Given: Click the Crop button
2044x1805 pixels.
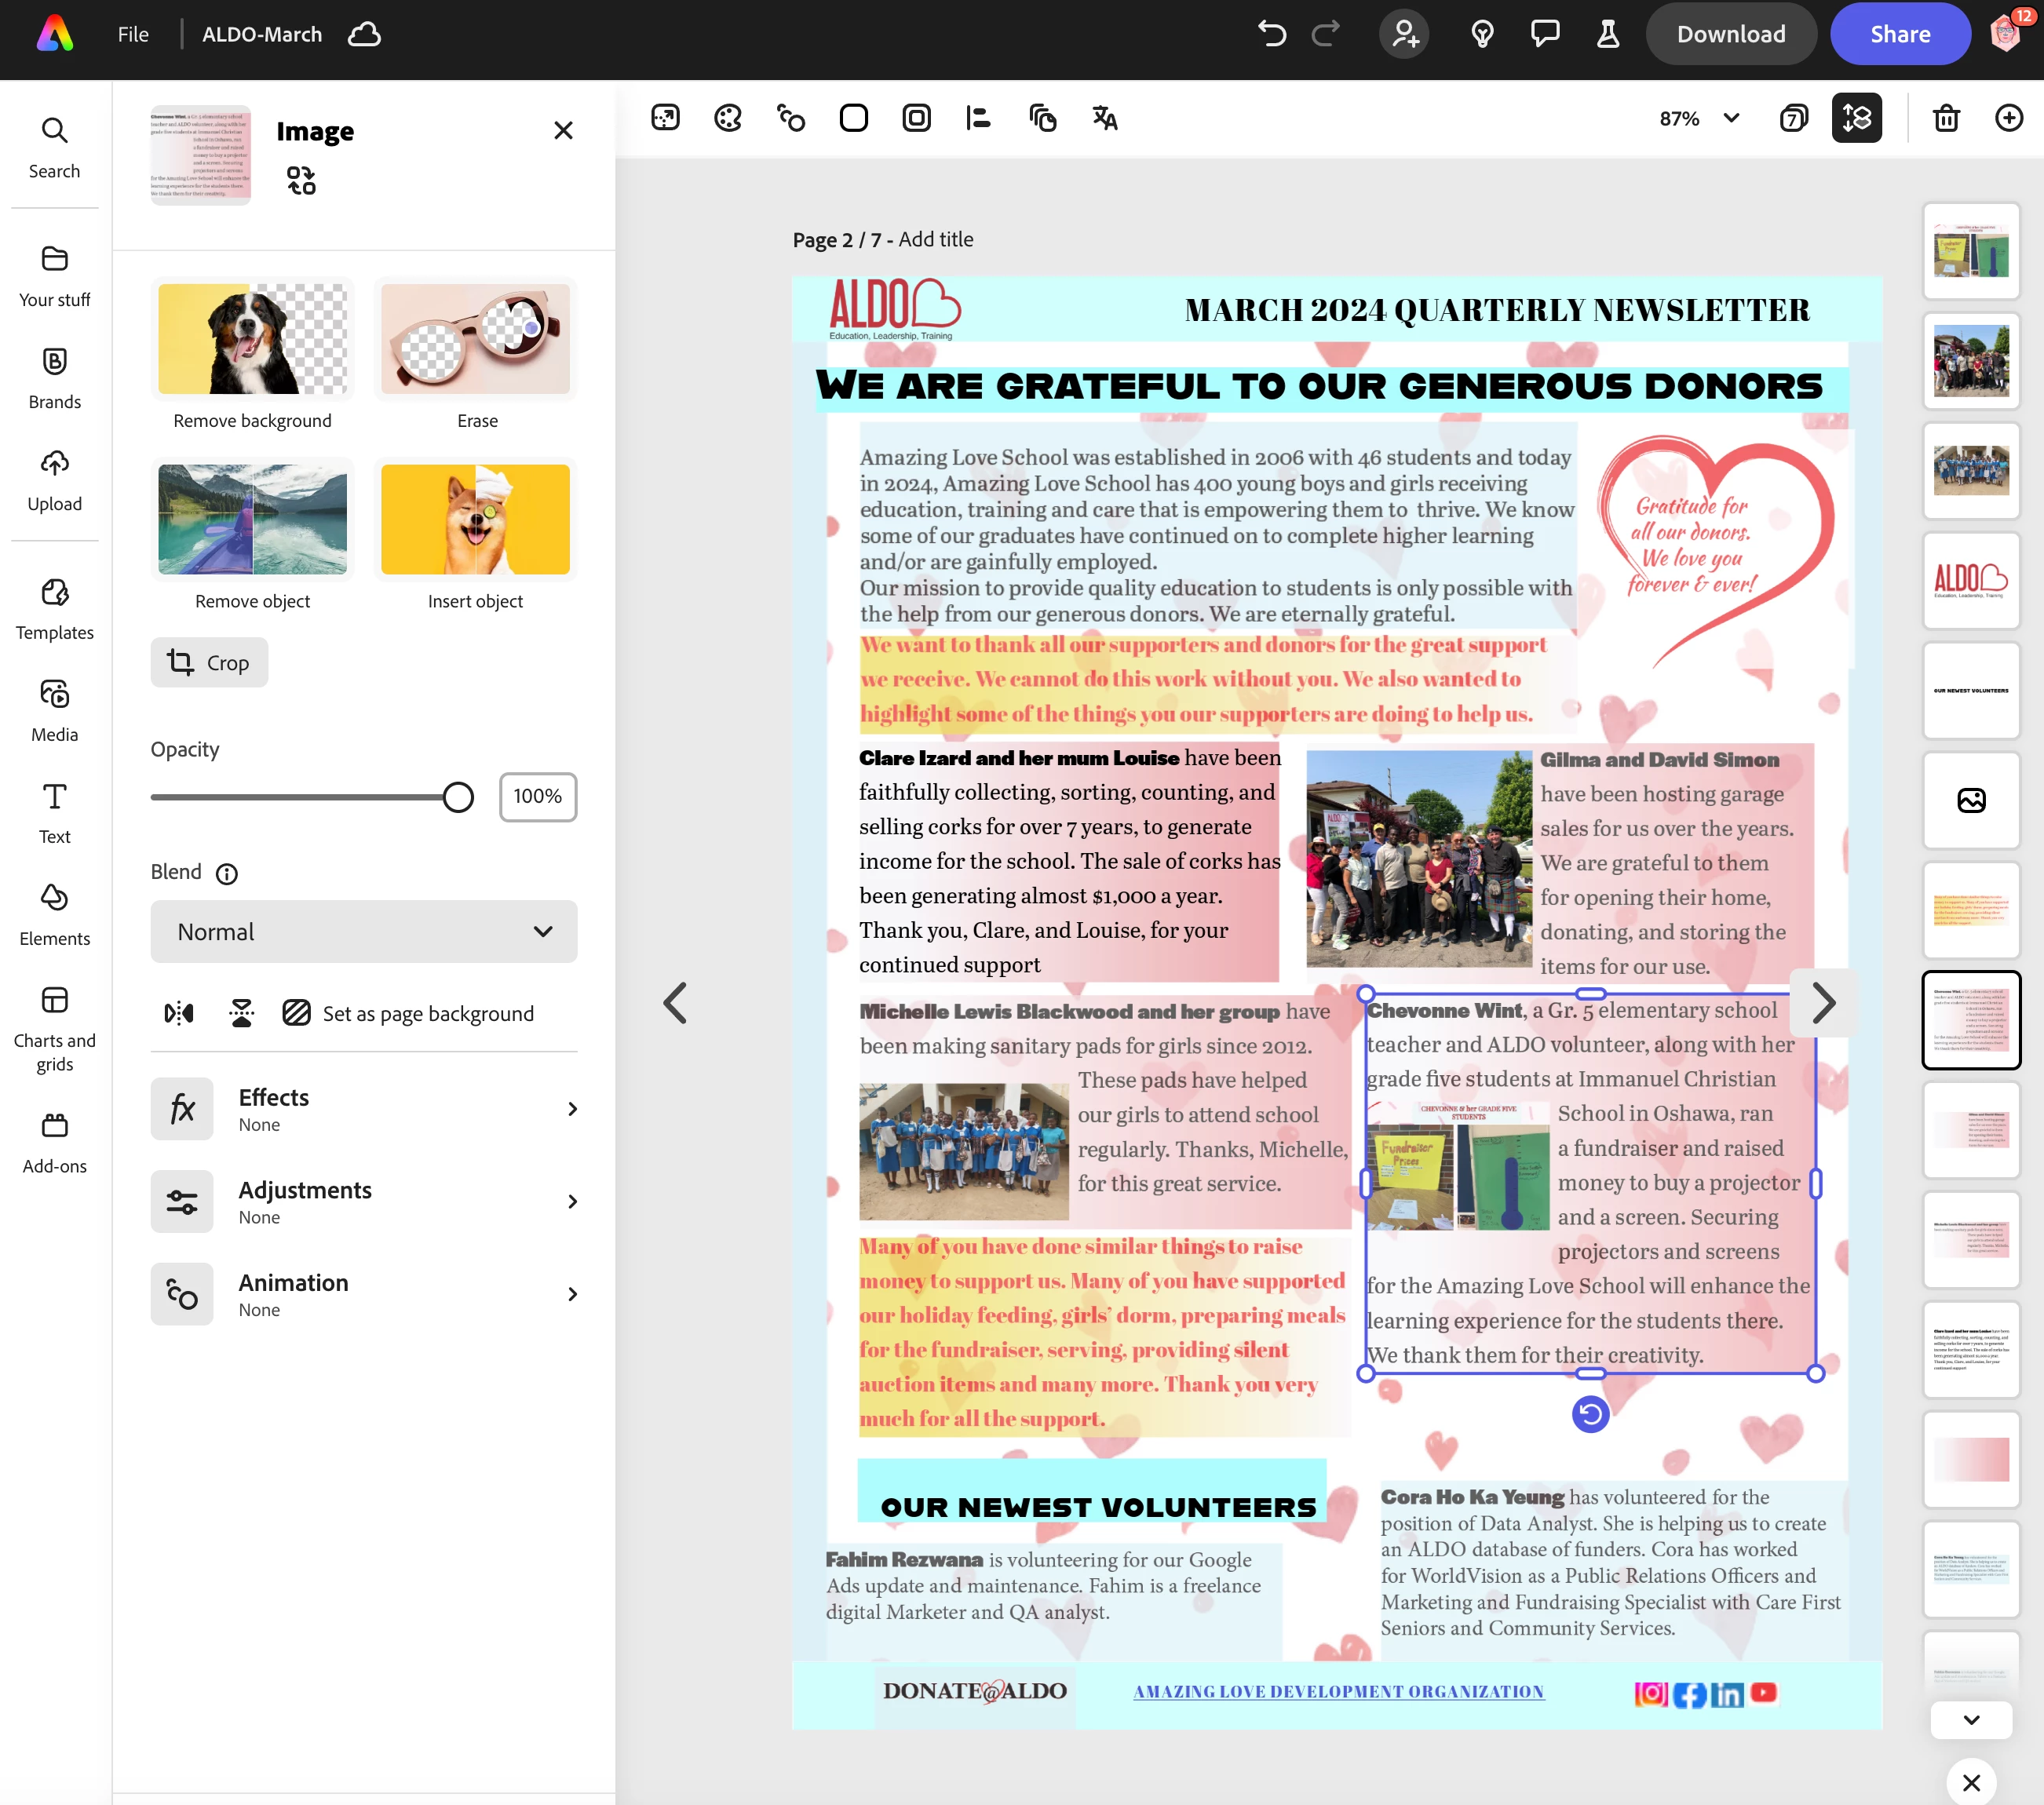Looking at the screenshot, I should point(209,662).
